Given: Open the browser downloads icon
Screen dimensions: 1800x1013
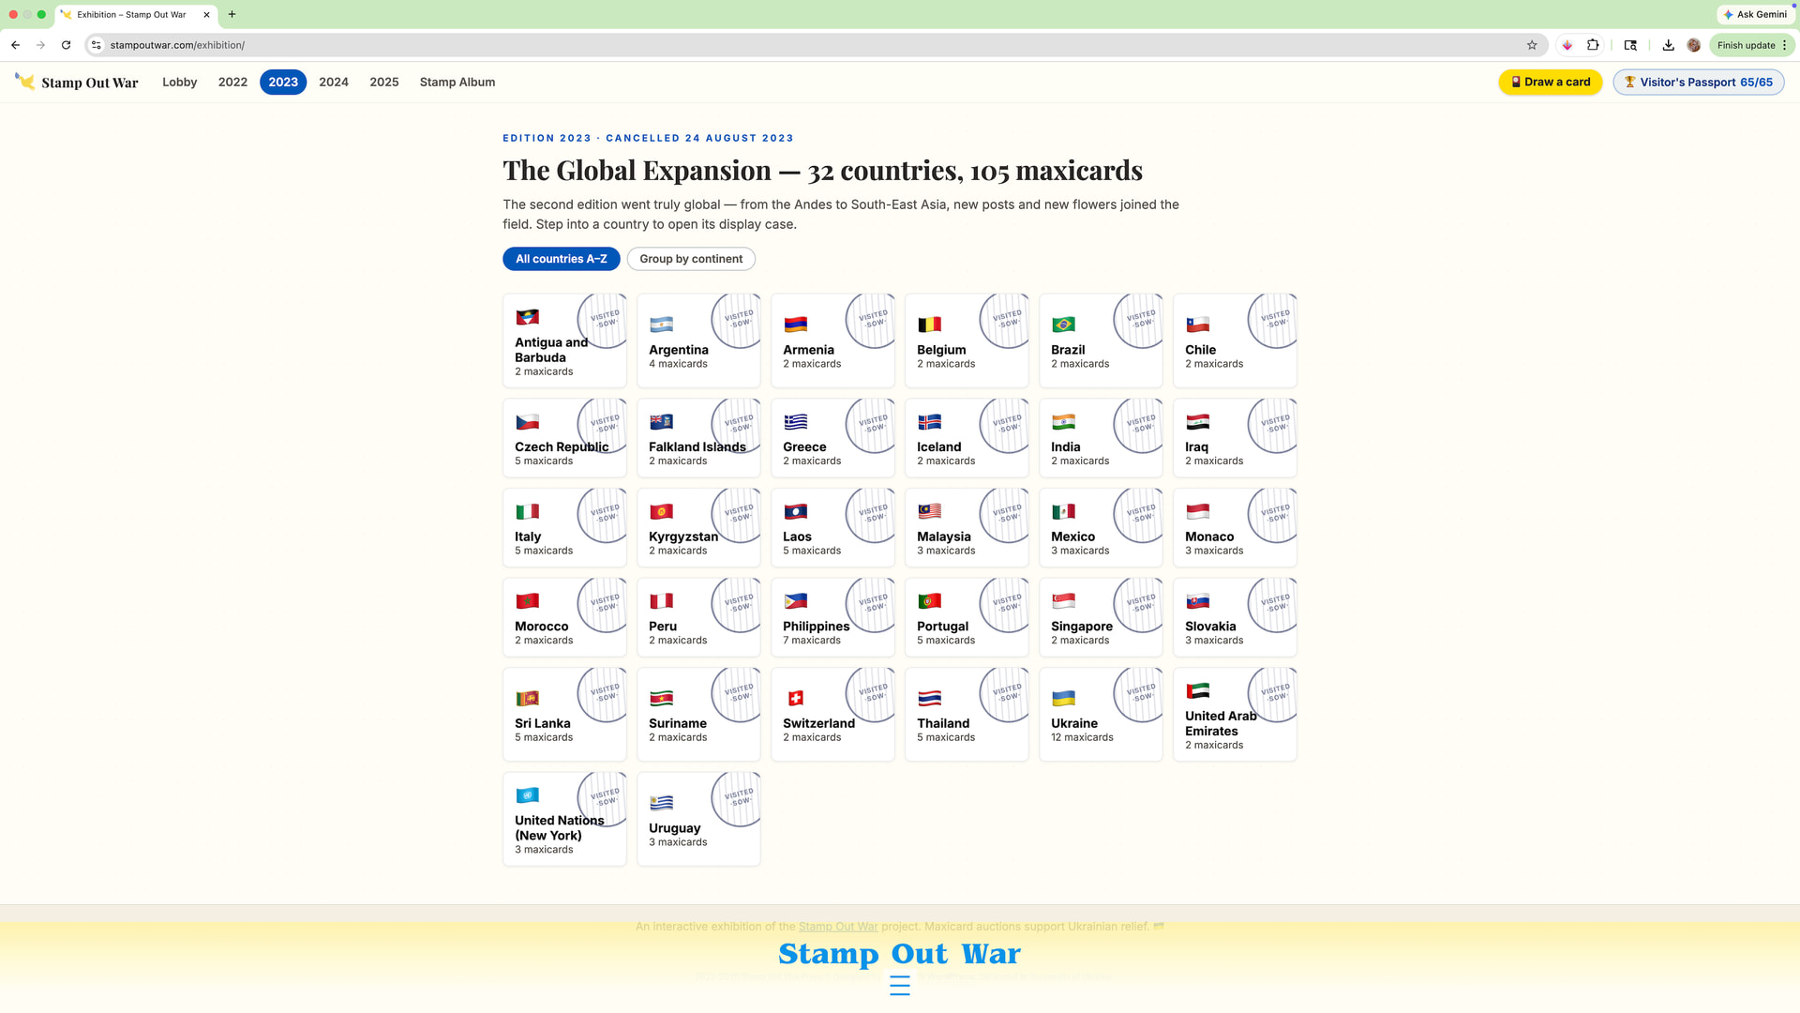Looking at the screenshot, I should (x=1668, y=45).
